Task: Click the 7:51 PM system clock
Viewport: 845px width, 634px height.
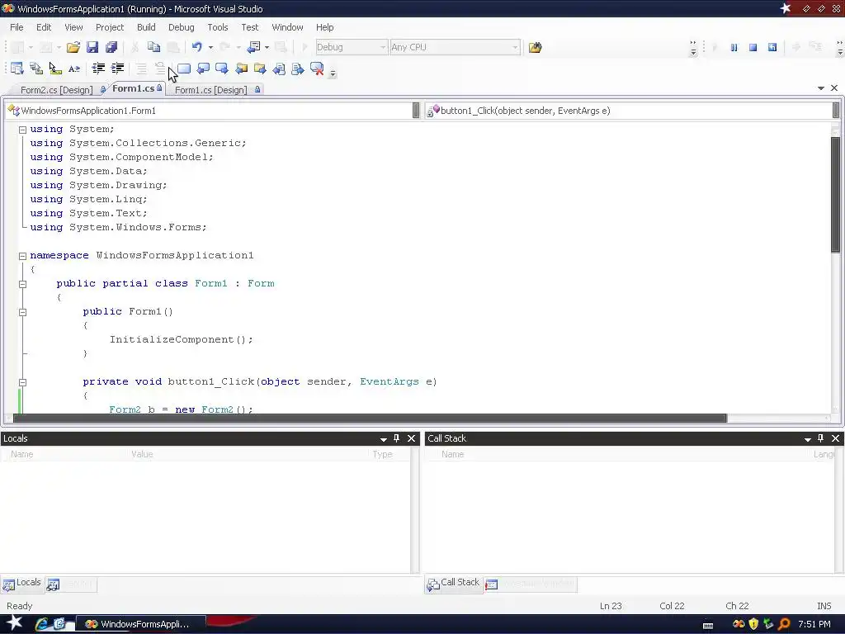Action: [814, 624]
